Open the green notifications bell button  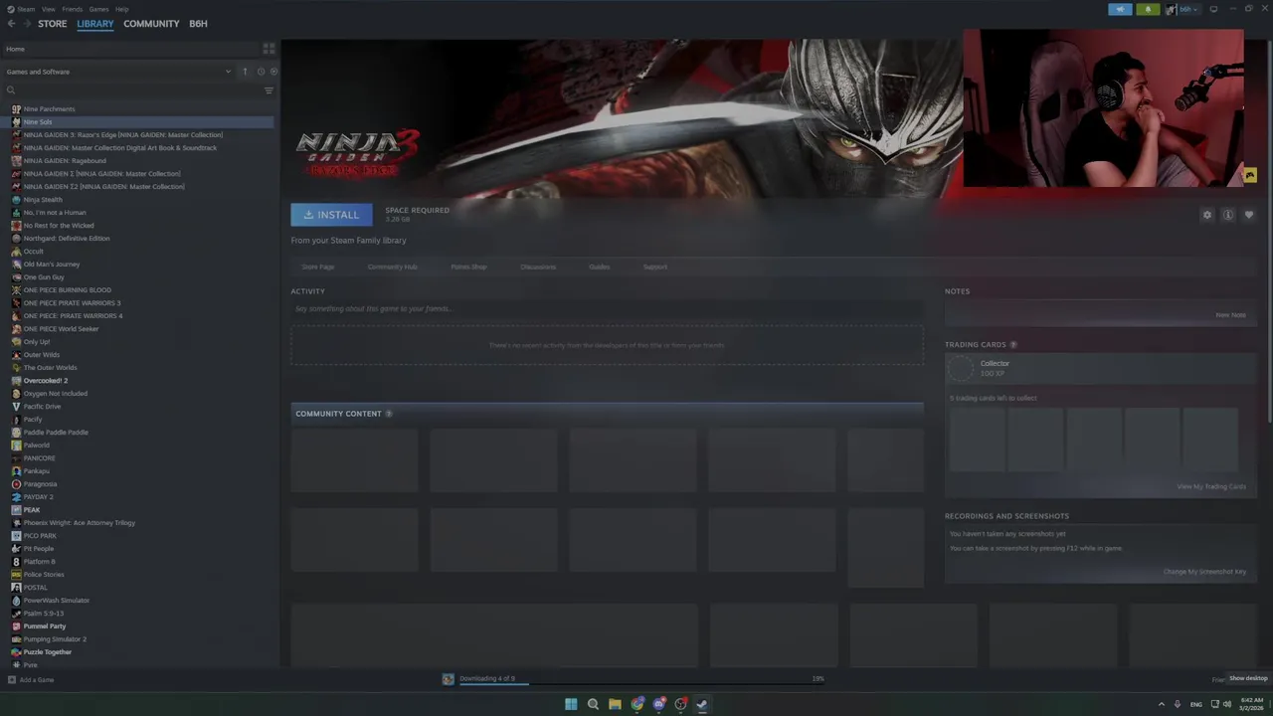pos(1148,9)
